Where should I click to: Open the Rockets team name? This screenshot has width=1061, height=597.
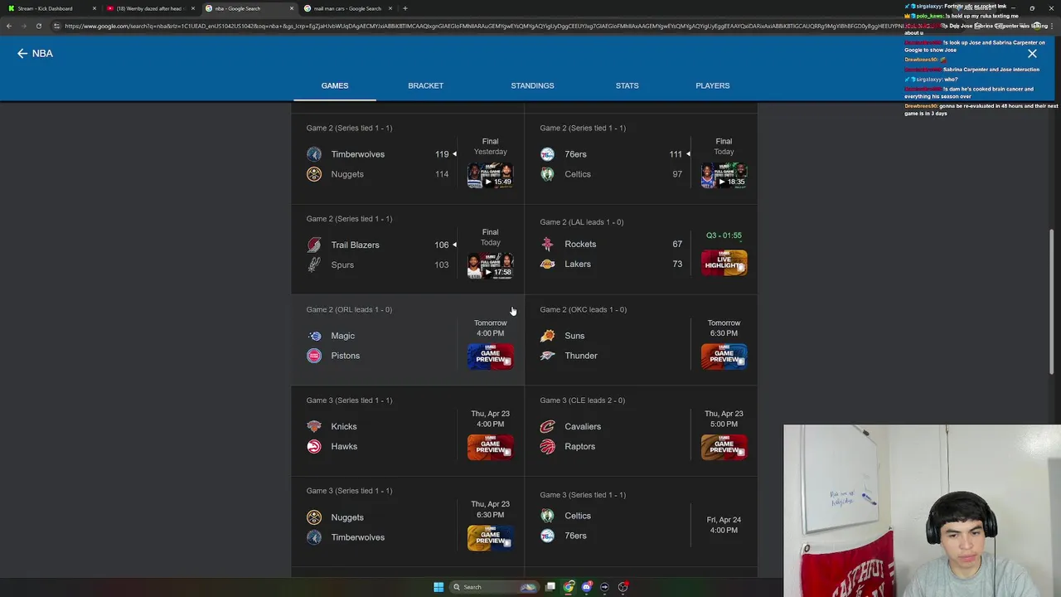(580, 244)
